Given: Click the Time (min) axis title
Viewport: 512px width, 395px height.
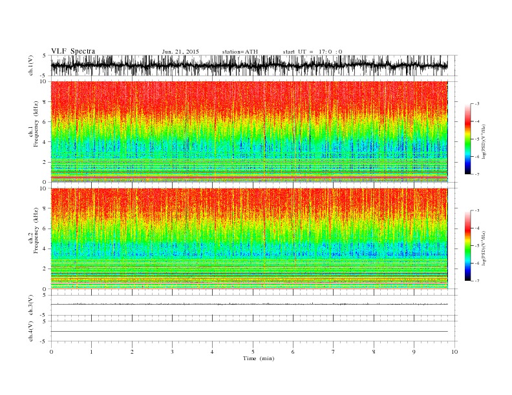Looking at the screenshot, I should click(x=259, y=358).
